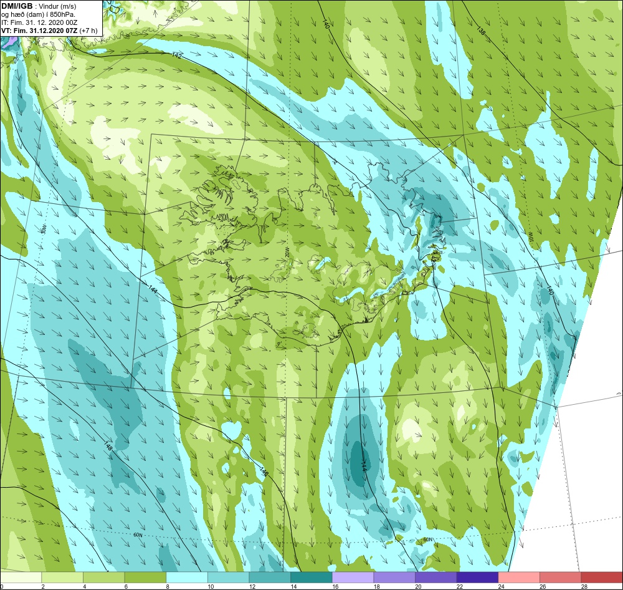Click the legend tick number '20'
Image resolution: width=623 pixels, height=590 pixels.
[419, 586]
